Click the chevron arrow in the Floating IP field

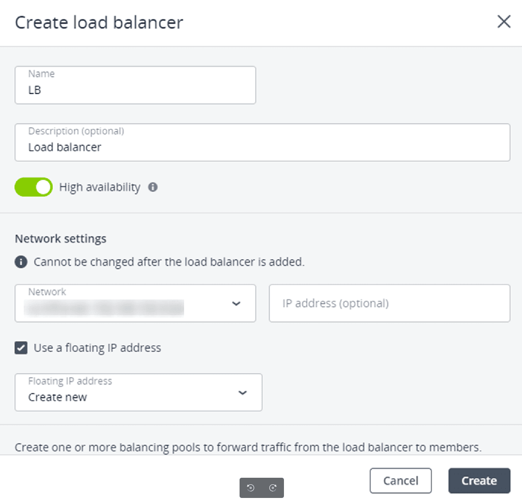tap(243, 393)
